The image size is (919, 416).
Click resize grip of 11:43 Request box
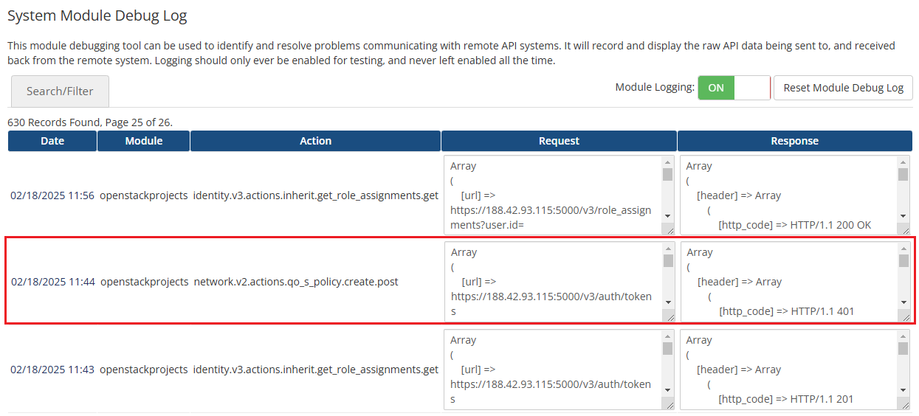click(x=668, y=404)
